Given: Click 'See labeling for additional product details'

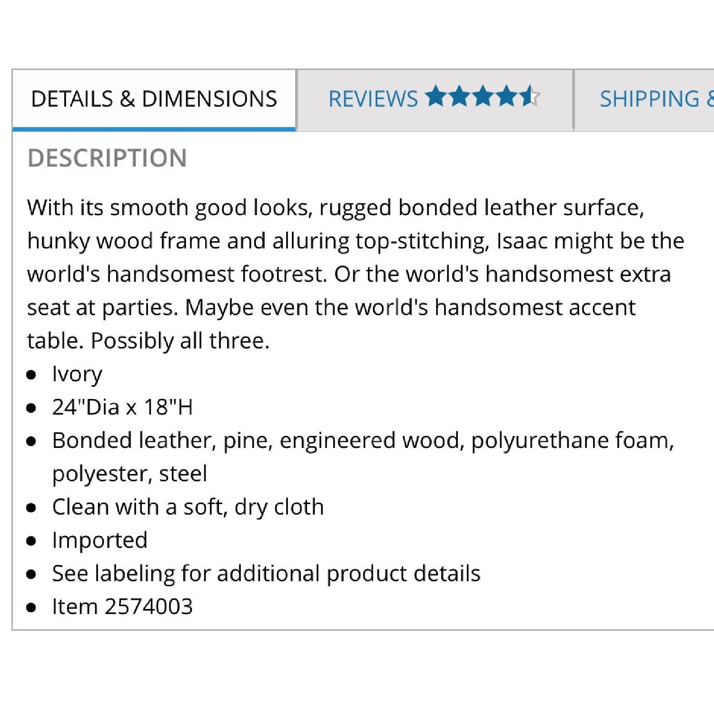Looking at the screenshot, I should point(266,574).
